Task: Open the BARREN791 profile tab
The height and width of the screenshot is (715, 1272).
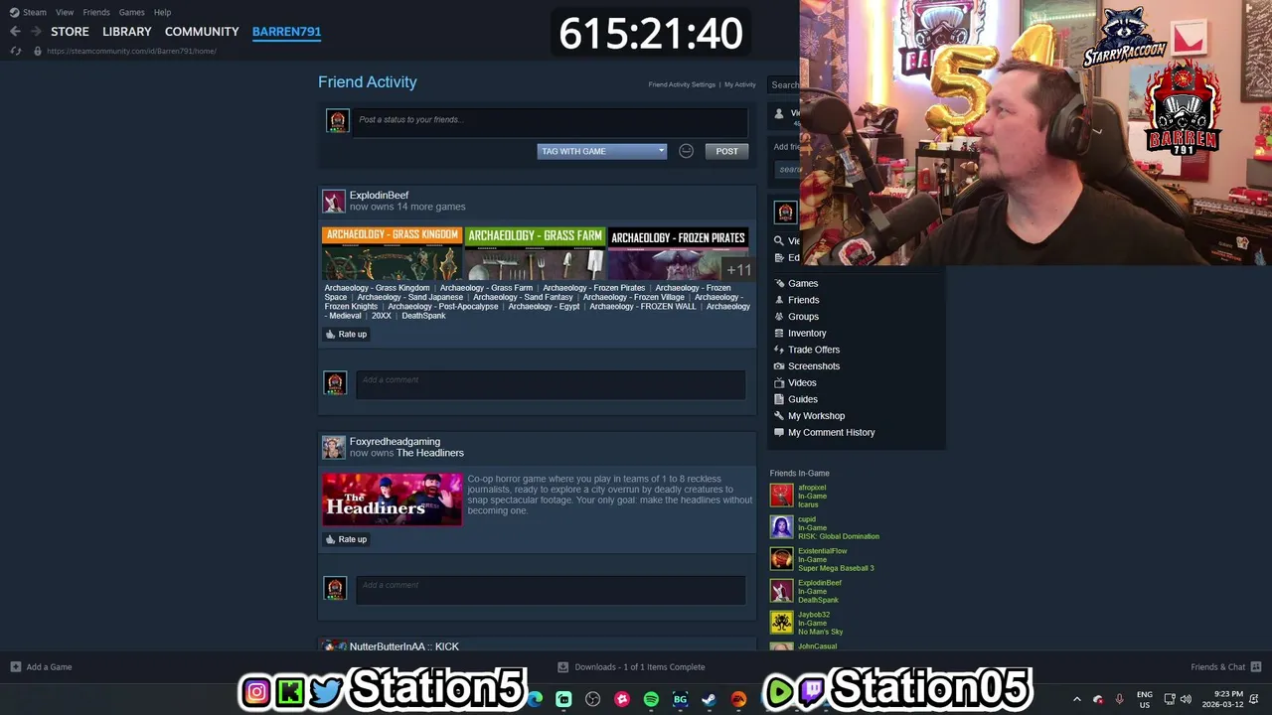Action: click(x=286, y=32)
